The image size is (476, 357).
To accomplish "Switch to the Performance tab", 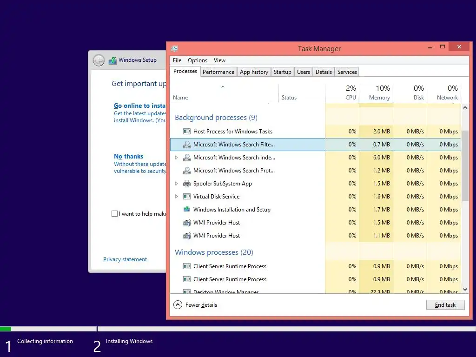I will (218, 72).
